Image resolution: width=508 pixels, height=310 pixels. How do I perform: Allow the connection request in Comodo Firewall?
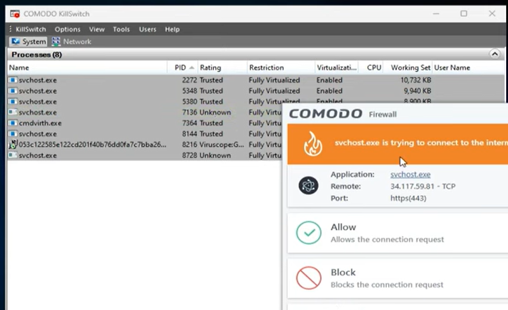coord(398,233)
